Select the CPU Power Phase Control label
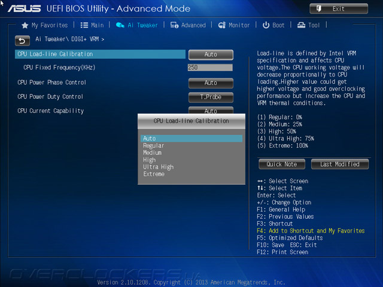The height and width of the screenshot is (287, 383). click(52, 83)
